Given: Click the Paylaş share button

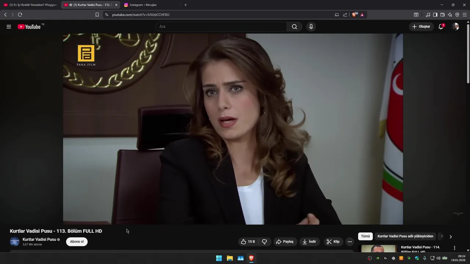Looking at the screenshot, I should coord(285,242).
